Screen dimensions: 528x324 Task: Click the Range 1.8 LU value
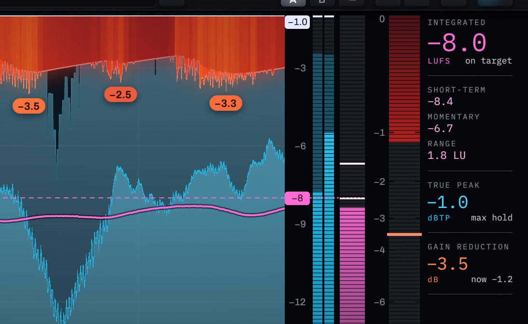[446, 156]
